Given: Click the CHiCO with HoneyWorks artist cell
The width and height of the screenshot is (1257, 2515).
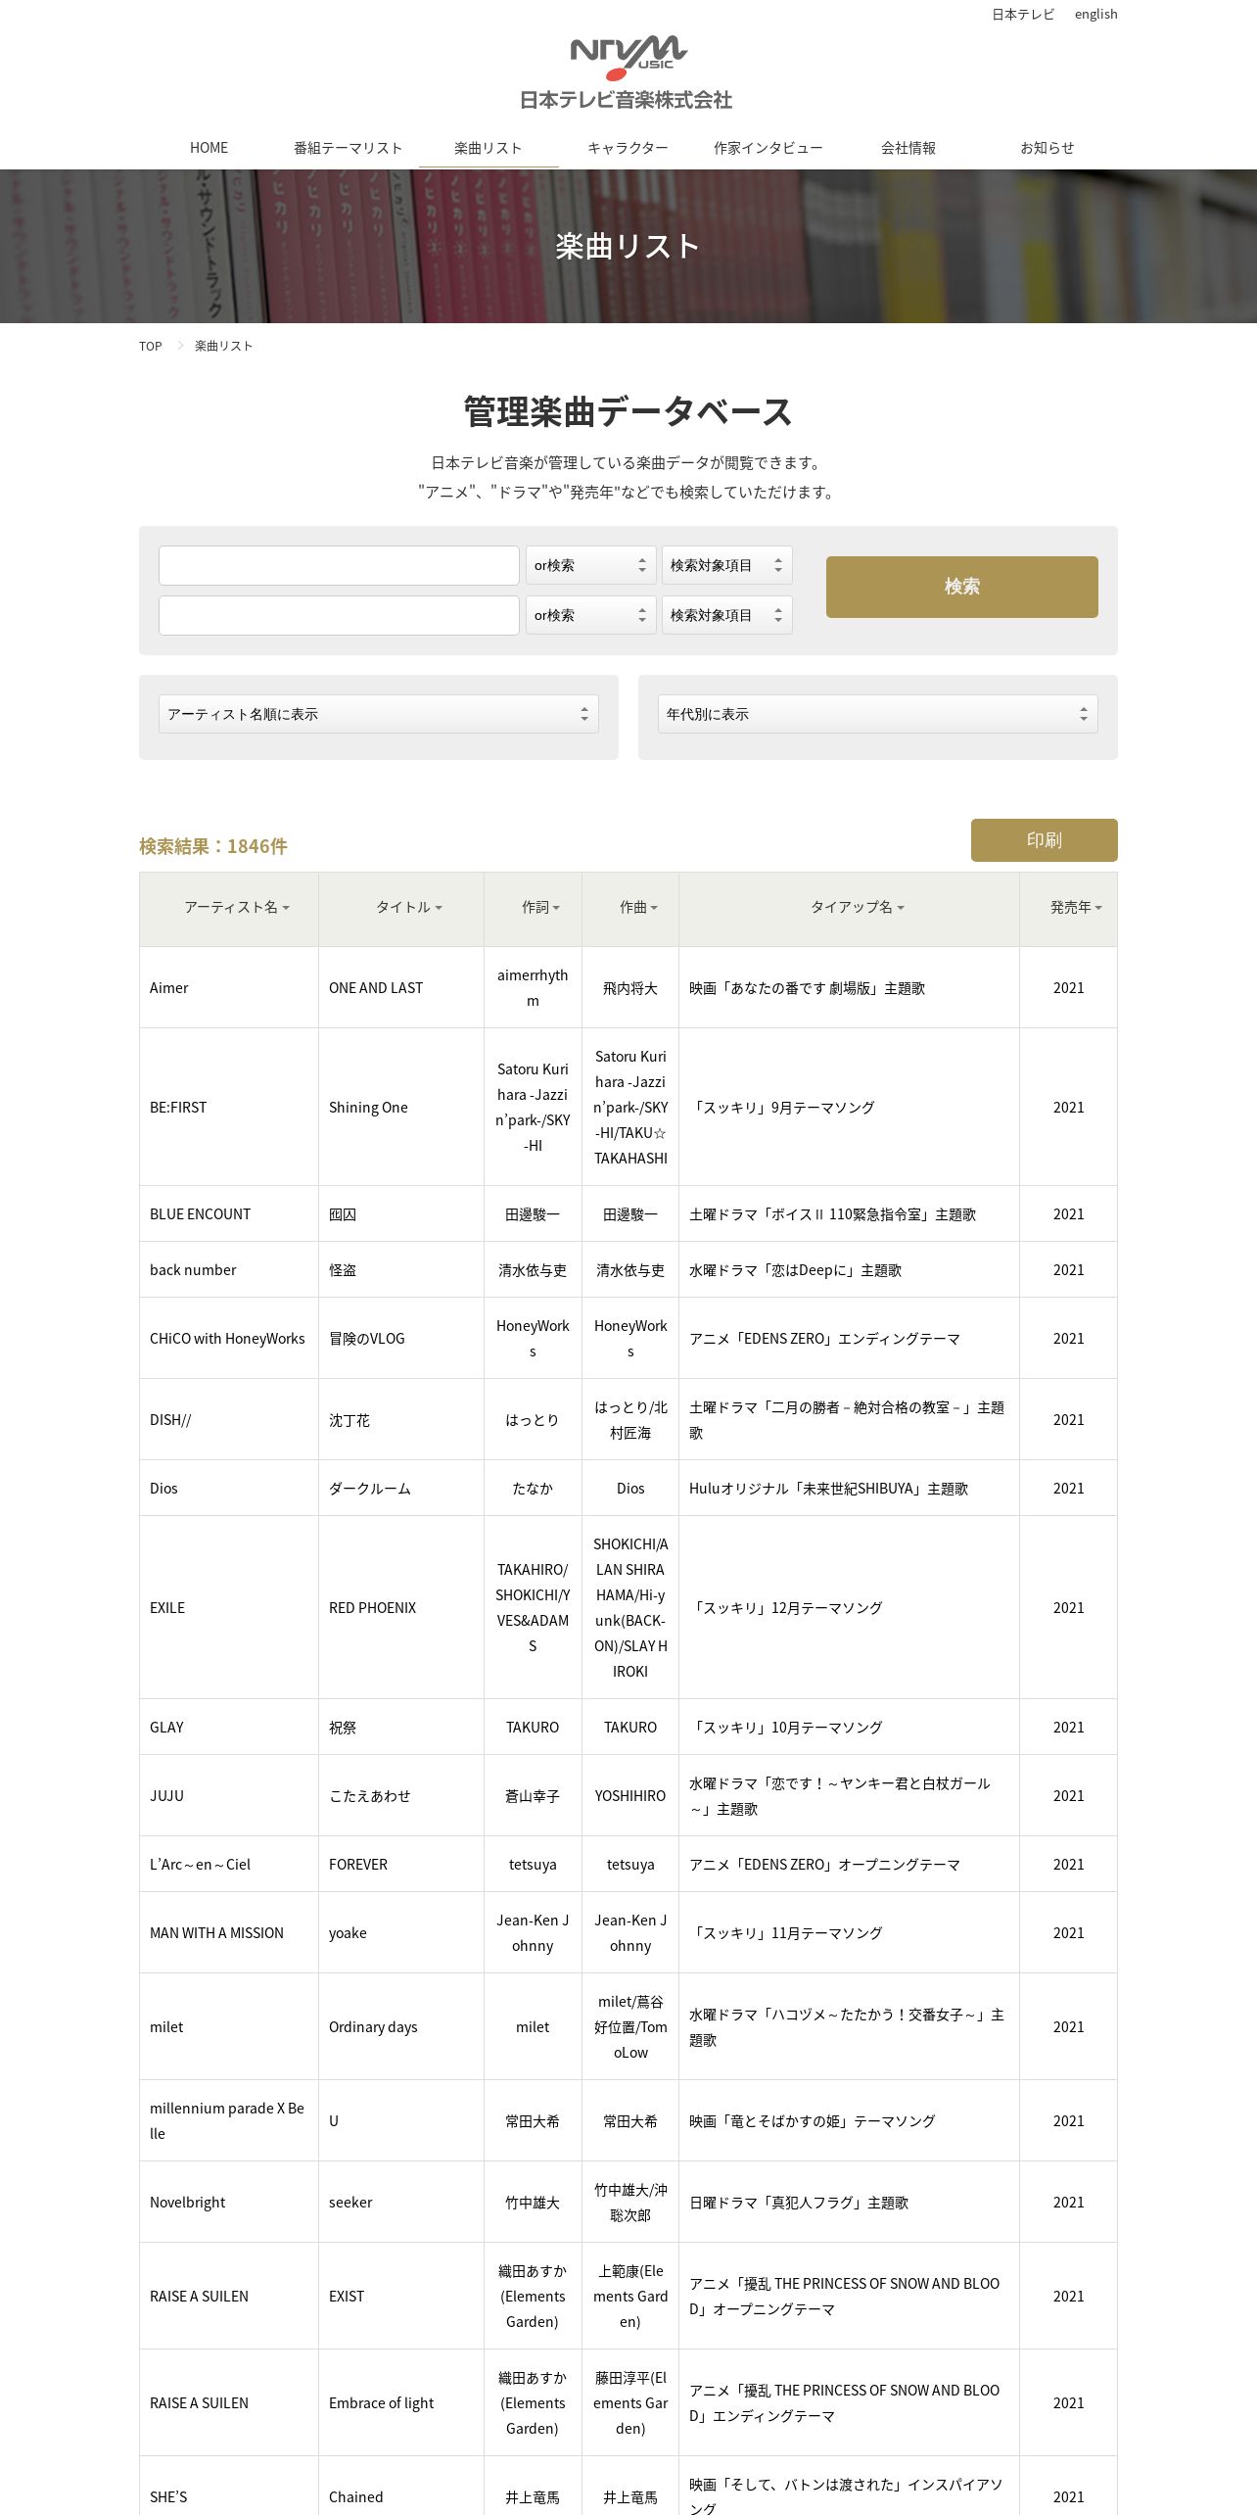Looking at the screenshot, I should [229, 1339].
